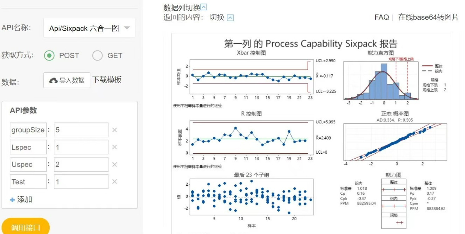Click the report title Process Capability Sixpack 报告
The height and width of the screenshot is (234, 465).
[311, 44]
